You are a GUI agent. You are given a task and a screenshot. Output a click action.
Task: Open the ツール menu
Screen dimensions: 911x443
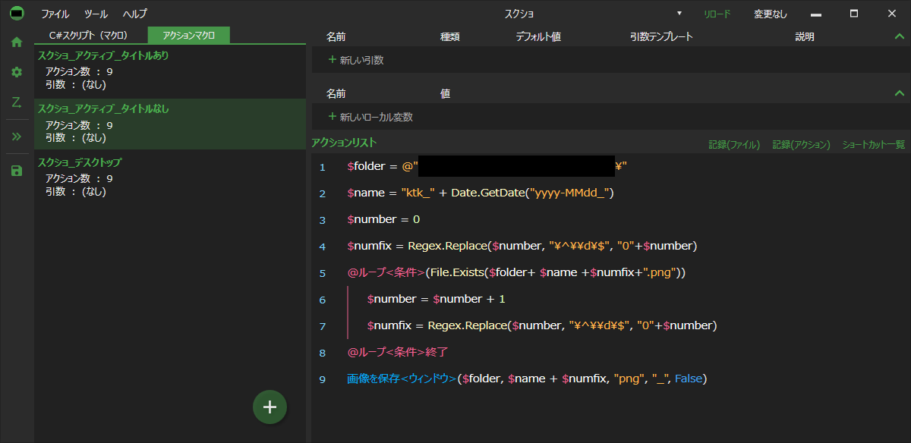point(96,14)
